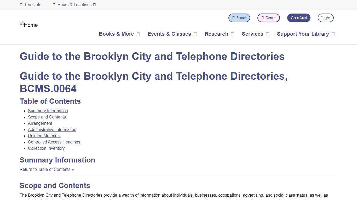Open the Services navigation menu

tap(252, 34)
